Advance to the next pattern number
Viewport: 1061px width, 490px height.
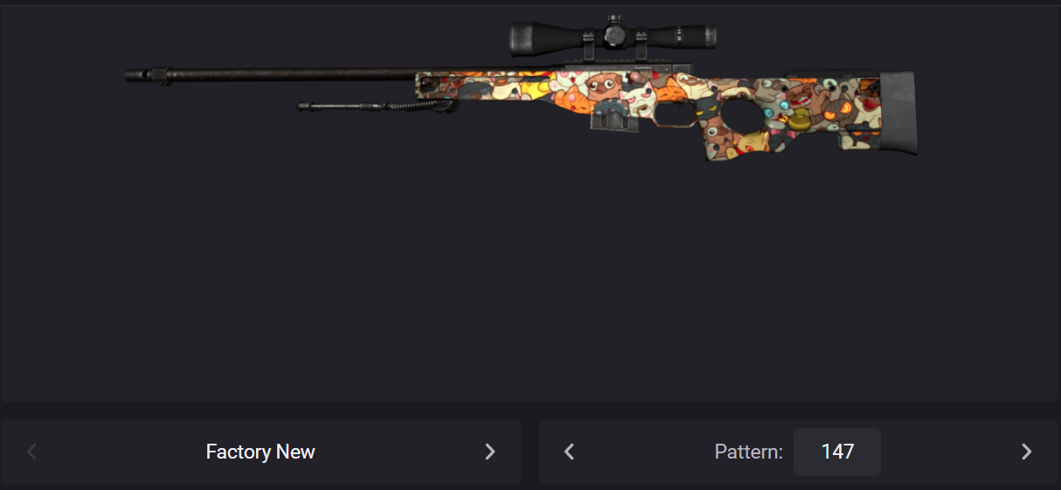(x=1026, y=452)
